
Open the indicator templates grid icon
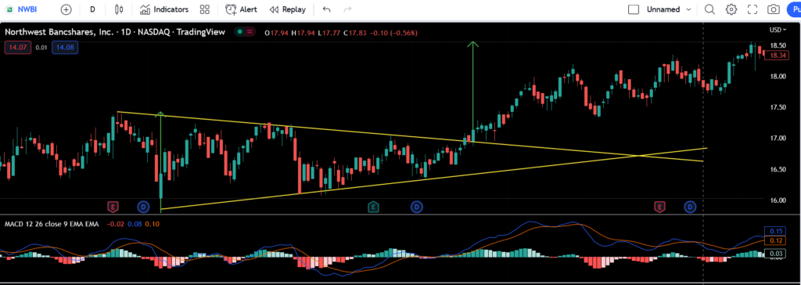(205, 9)
